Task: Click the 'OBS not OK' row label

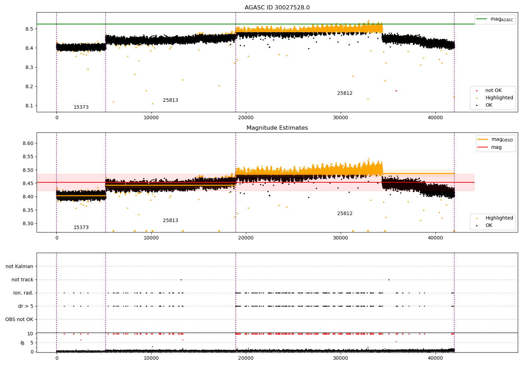Action: [x=19, y=320]
